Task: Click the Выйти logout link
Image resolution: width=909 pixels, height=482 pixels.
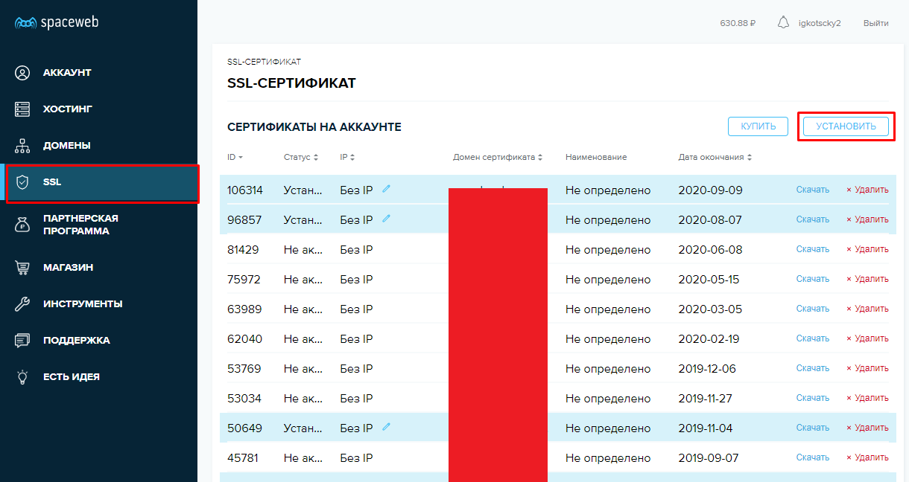Action: [x=875, y=23]
